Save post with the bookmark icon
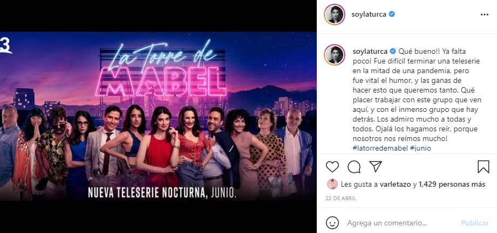Image resolution: width=497 pixels, height=233 pixels. pos(484,167)
